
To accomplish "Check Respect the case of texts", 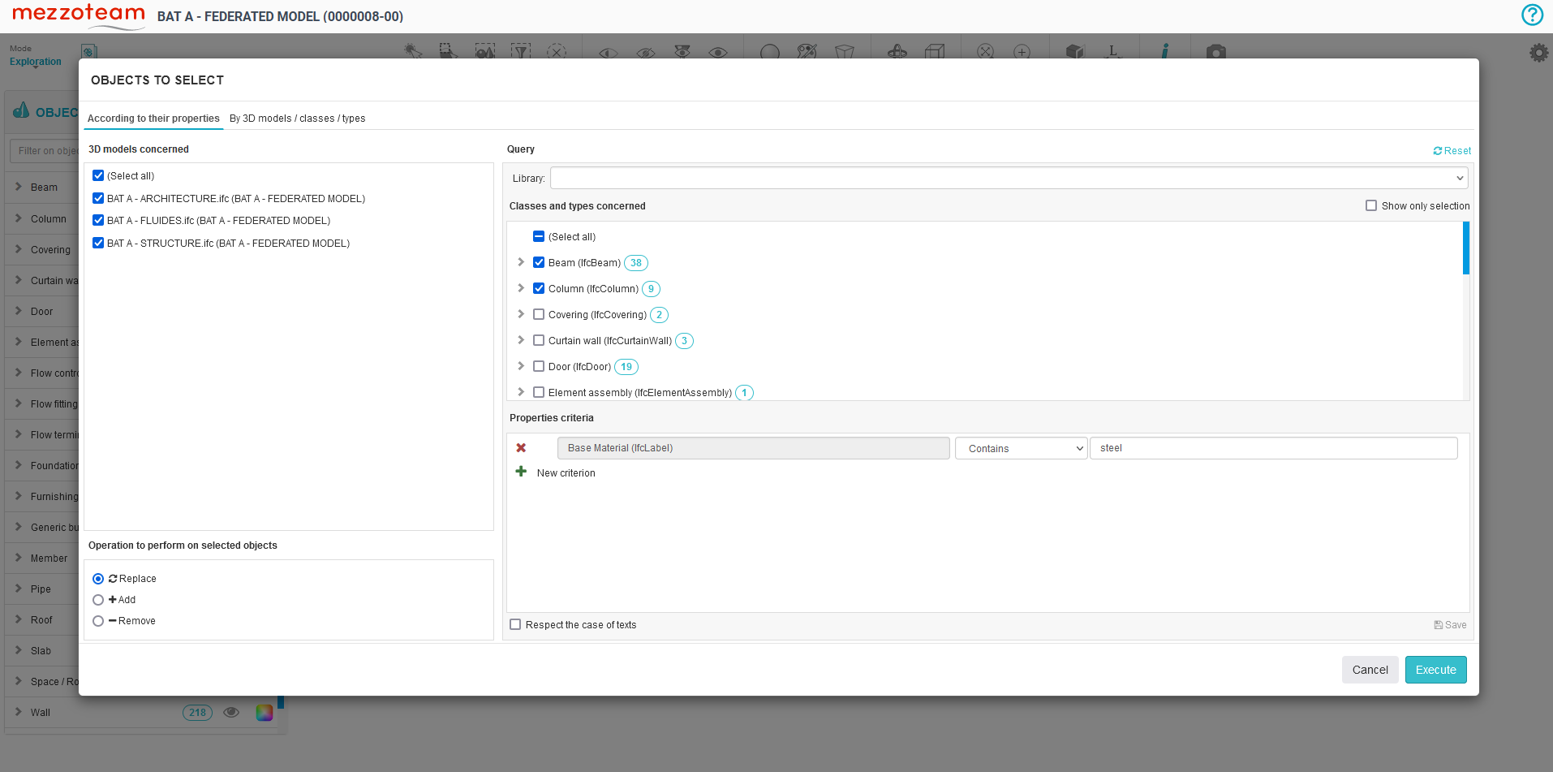I will coord(516,624).
